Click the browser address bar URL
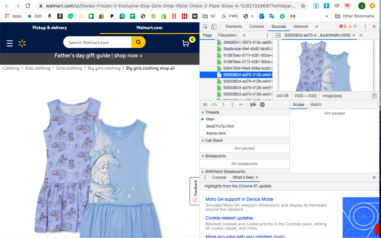 170,6
